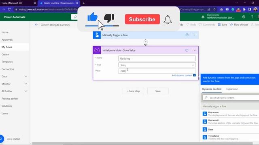Click the notification bell icon
This screenshot has width=259, height=145.
[x=168, y=20]
